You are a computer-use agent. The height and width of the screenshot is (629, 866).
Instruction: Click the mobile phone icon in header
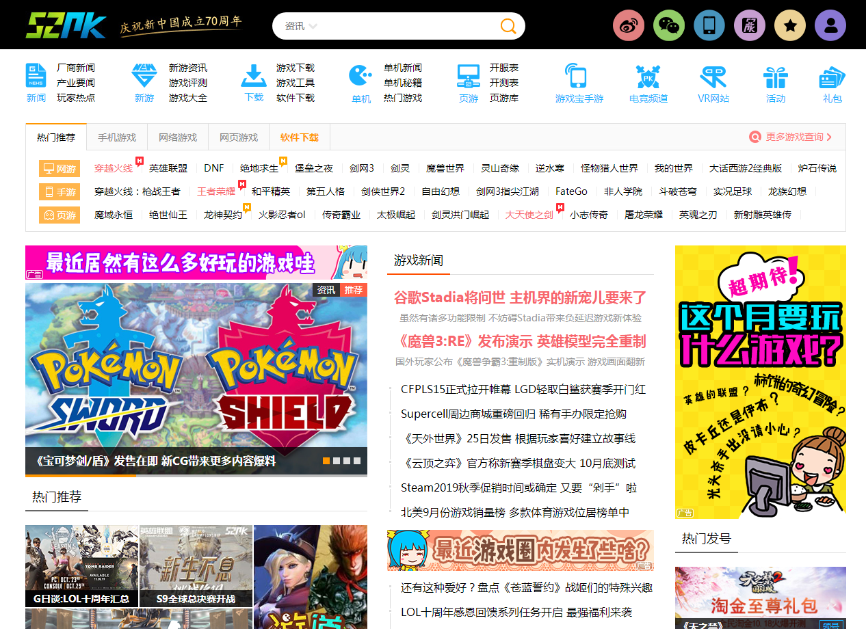click(x=709, y=26)
